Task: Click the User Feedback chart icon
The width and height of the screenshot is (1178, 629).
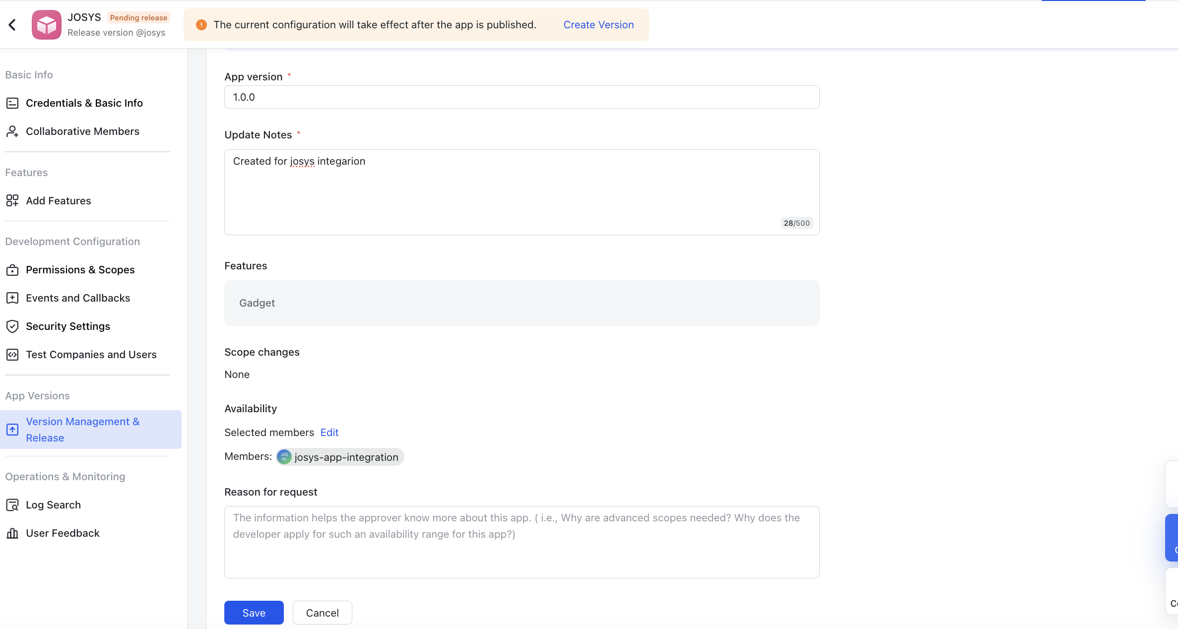Action: pos(12,533)
